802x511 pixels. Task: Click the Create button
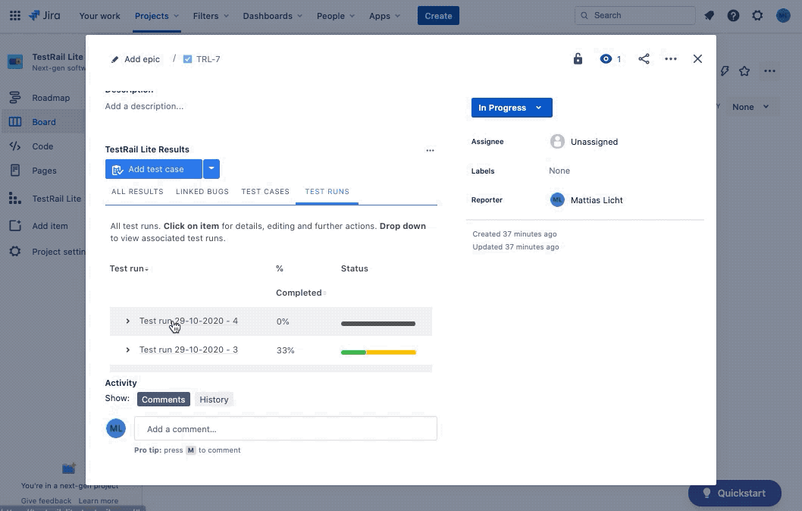438,16
